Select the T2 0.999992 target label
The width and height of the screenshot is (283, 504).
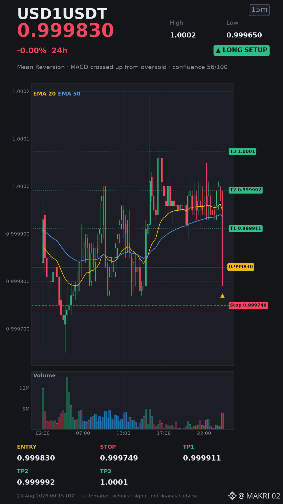[x=245, y=190]
